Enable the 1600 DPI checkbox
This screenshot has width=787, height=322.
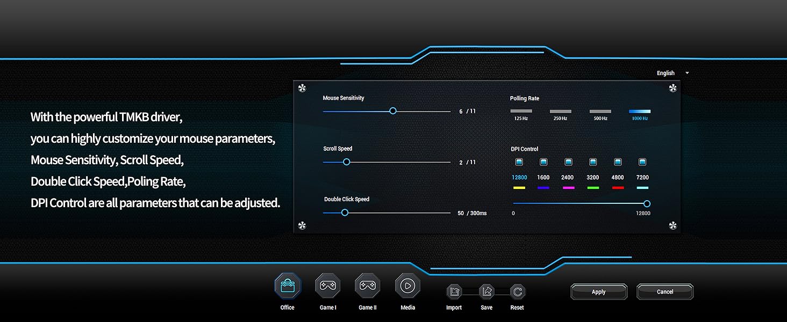click(543, 162)
